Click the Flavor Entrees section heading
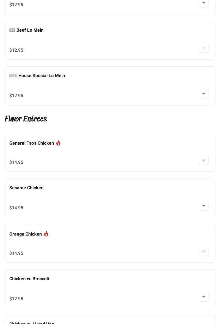Viewport: 220px width, 324px height. click(x=26, y=119)
